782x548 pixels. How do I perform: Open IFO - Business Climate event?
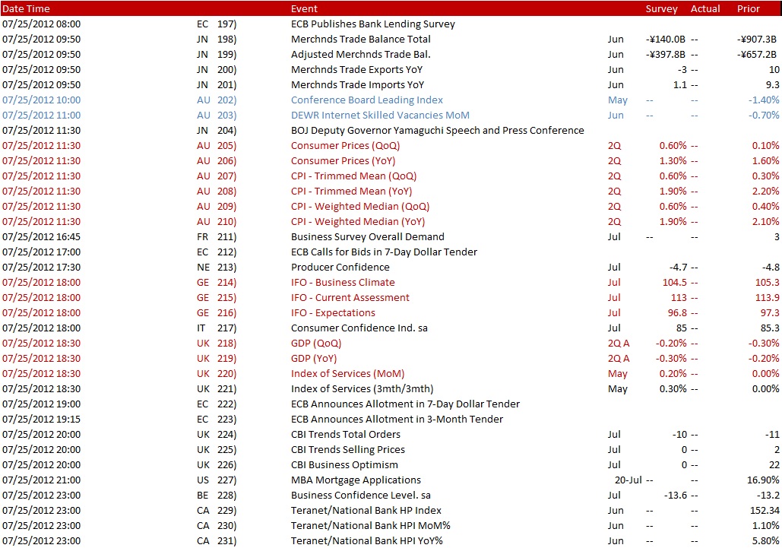click(343, 282)
